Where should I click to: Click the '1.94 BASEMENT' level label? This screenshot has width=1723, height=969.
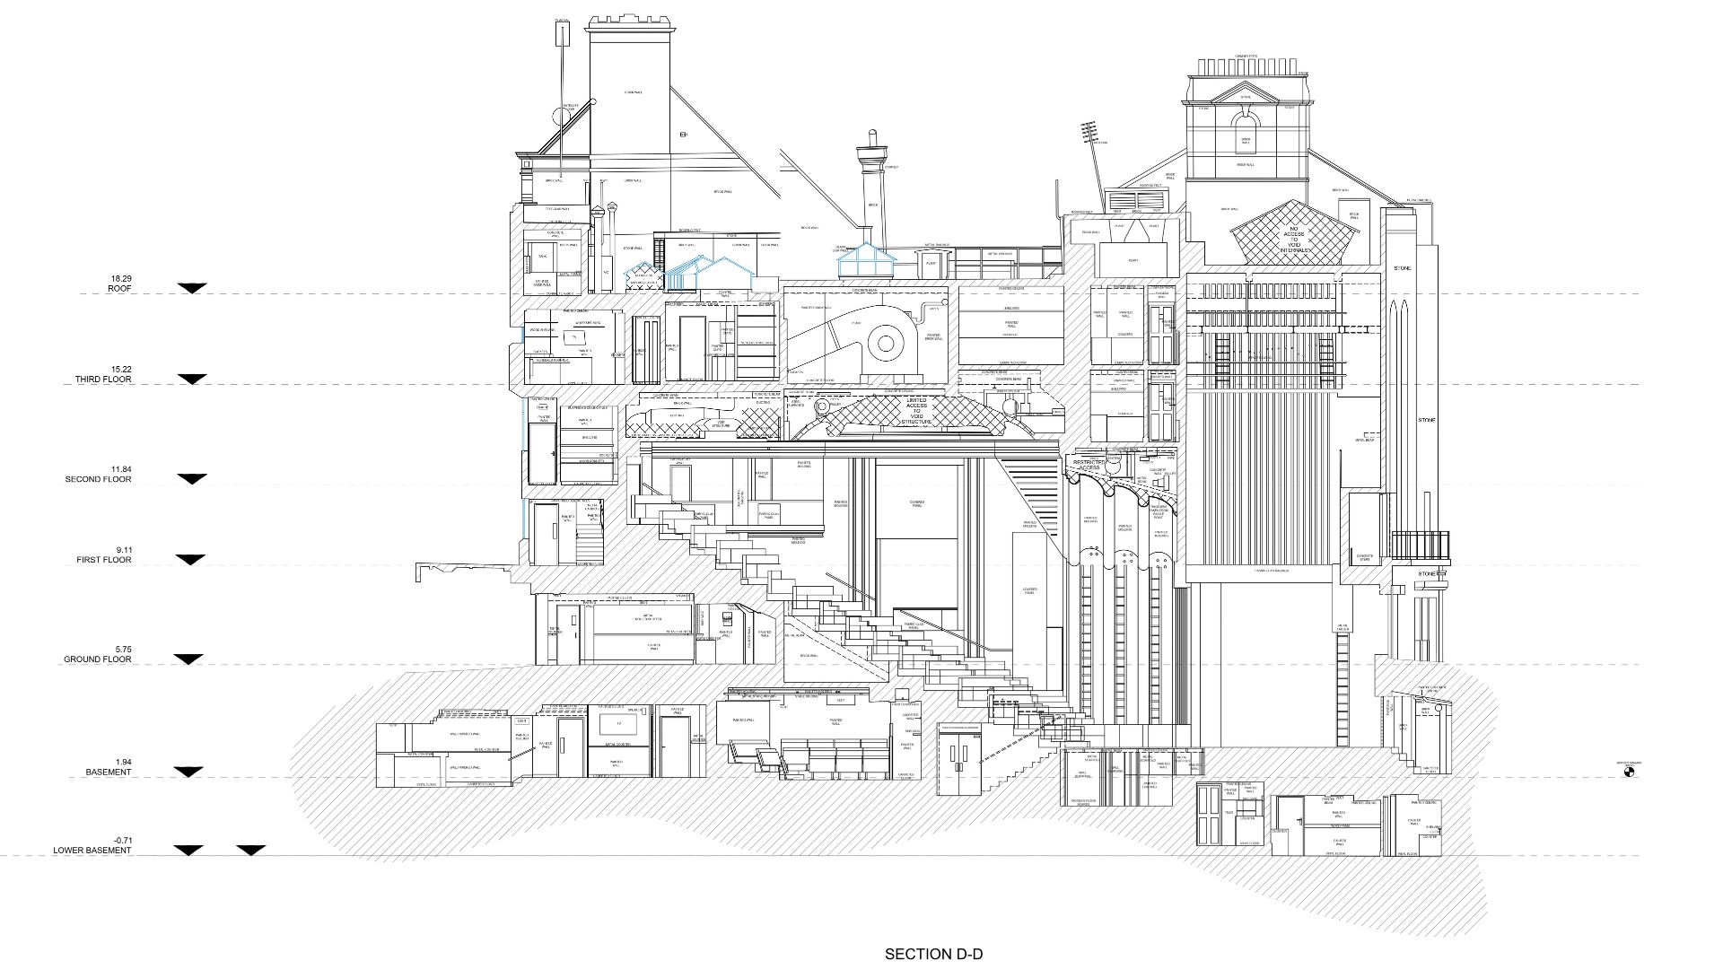(x=109, y=767)
